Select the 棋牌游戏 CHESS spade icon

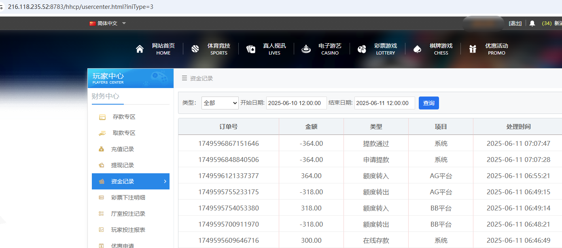pyautogui.click(x=417, y=49)
